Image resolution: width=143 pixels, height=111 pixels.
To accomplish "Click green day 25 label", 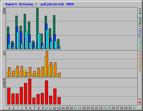I will click(x=109, y=108).
